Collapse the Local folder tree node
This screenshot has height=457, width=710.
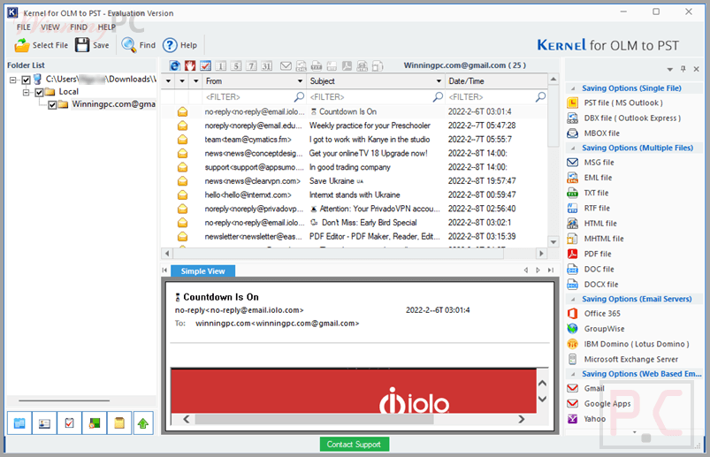pos(27,92)
